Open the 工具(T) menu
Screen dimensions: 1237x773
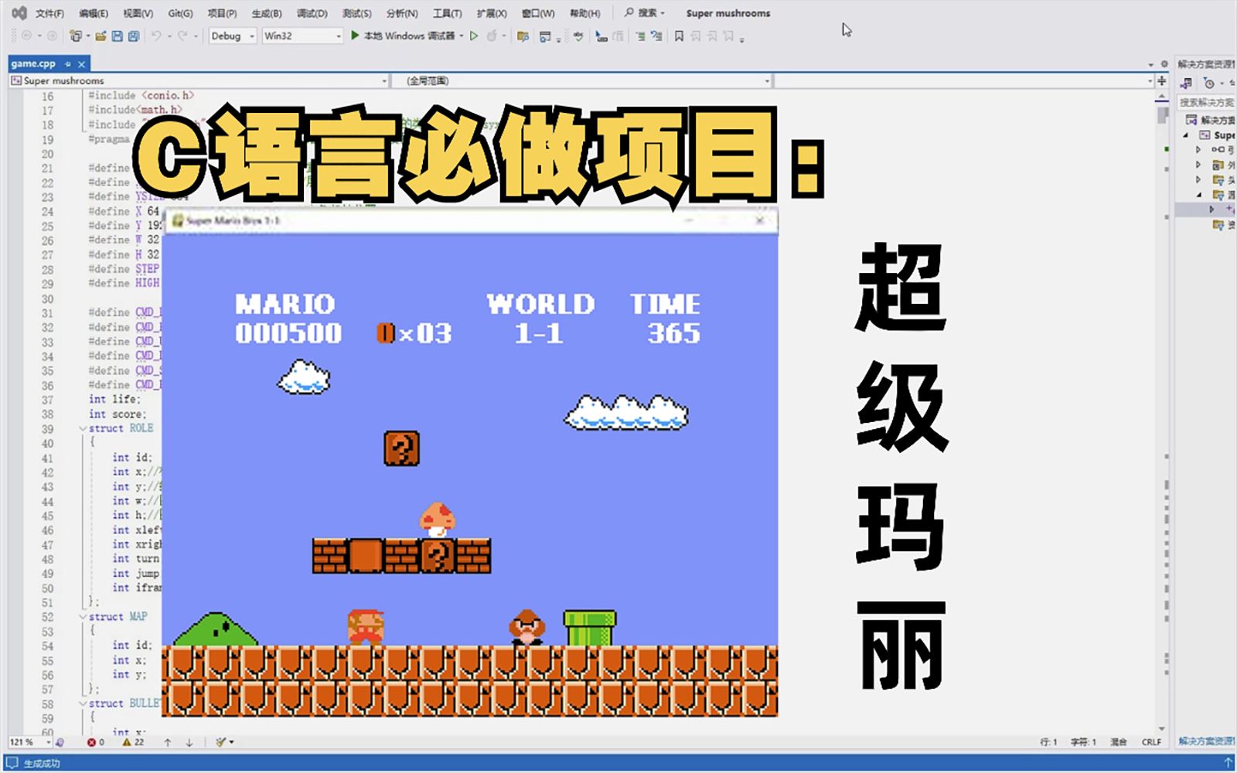coord(447,13)
